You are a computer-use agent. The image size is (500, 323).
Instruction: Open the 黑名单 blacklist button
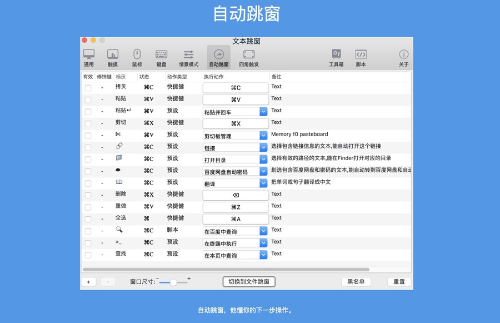click(x=356, y=281)
